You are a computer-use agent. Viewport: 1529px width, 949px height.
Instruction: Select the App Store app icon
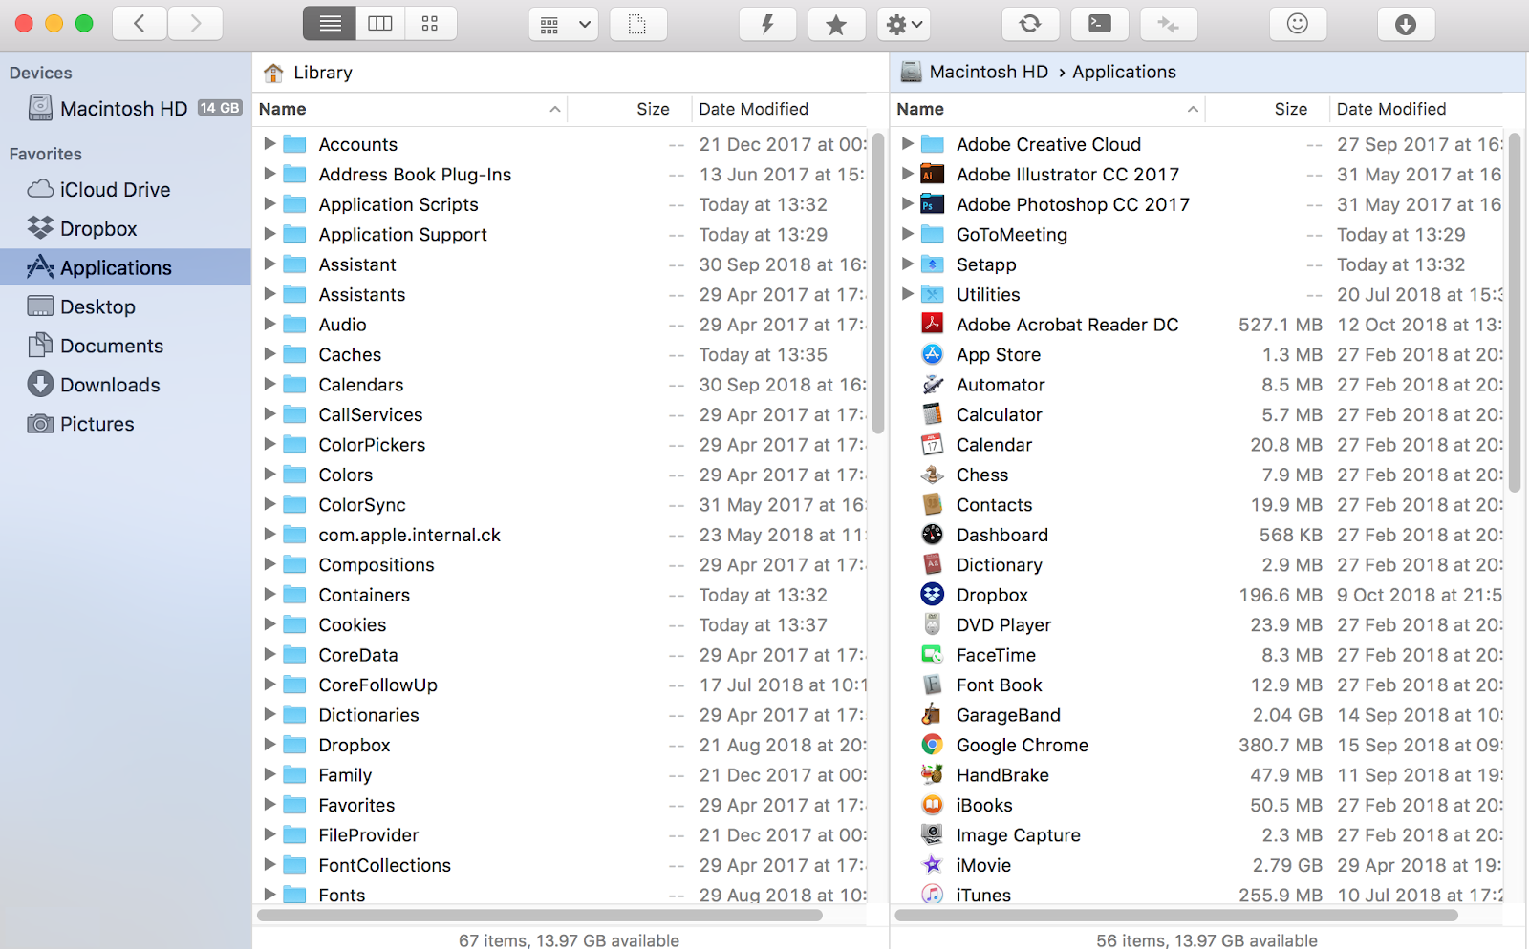tap(933, 354)
